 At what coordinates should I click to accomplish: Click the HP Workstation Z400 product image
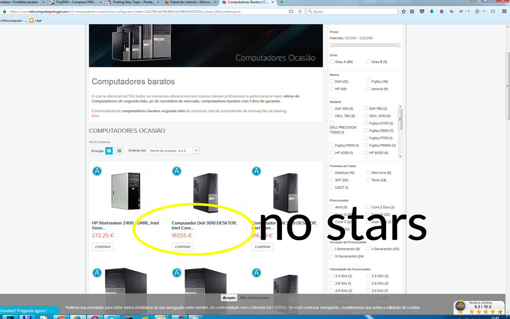pyautogui.click(x=126, y=191)
